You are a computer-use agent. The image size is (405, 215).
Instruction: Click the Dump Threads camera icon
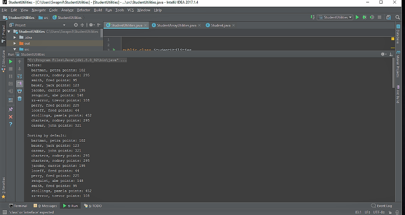(x=11, y=84)
